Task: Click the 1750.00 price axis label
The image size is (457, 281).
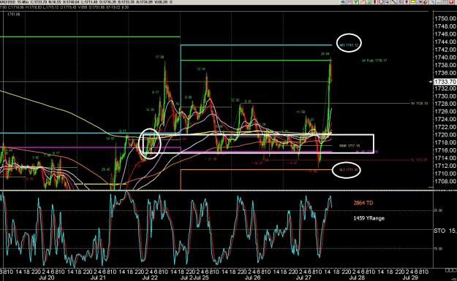Action: click(x=445, y=19)
